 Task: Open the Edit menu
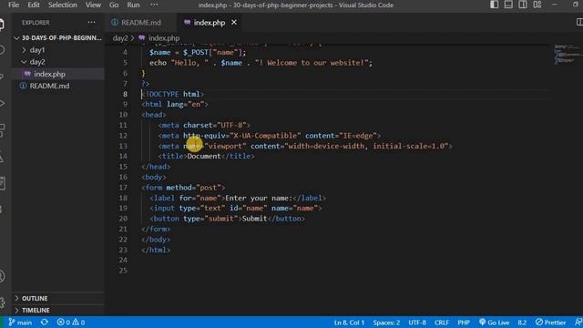(34, 5)
